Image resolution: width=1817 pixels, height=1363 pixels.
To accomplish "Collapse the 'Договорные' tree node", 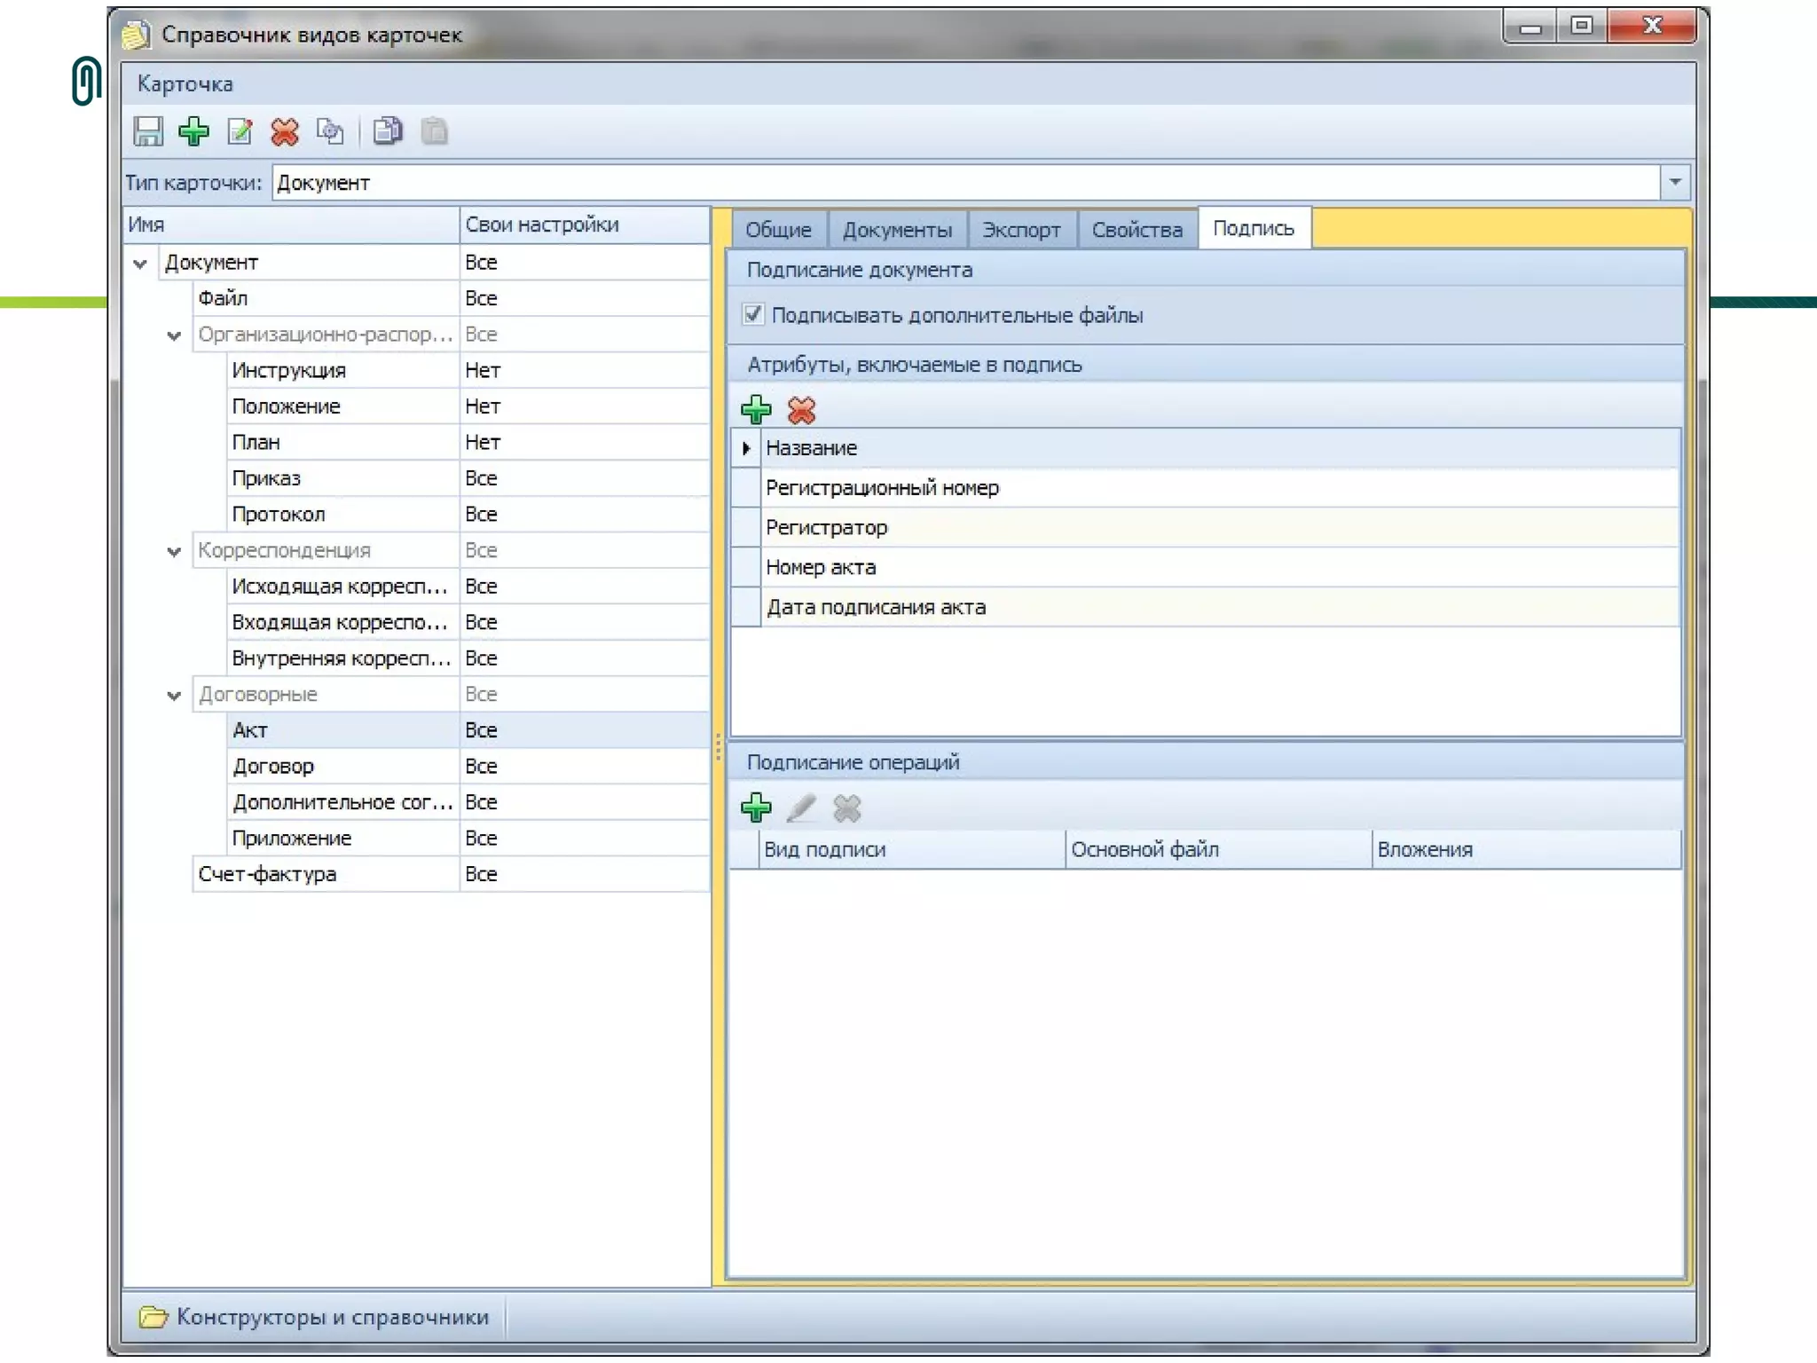I will point(174,695).
